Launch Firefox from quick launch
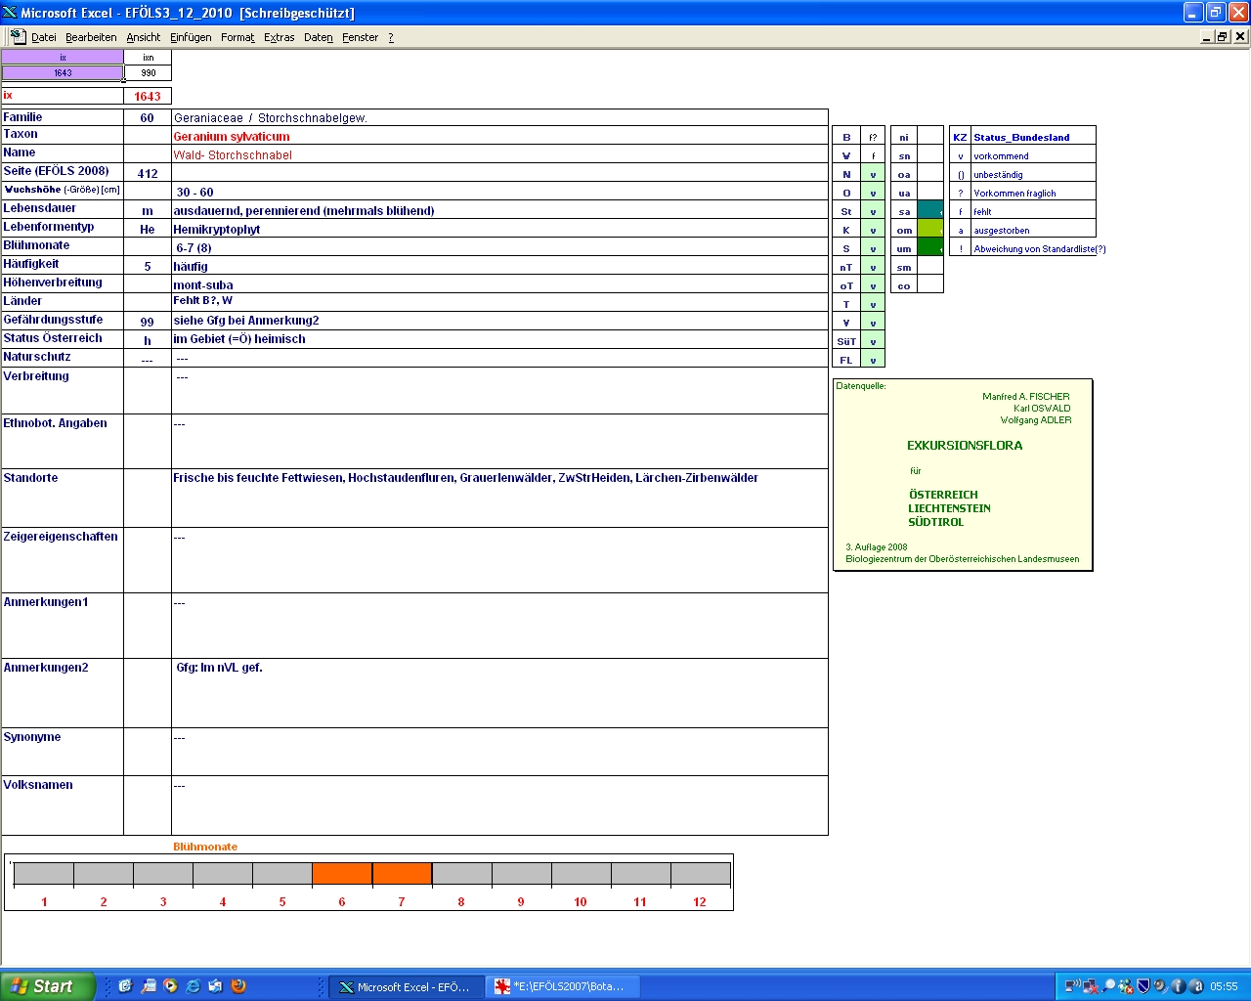Image resolution: width=1251 pixels, height=1001 pixels. (238, 986)
